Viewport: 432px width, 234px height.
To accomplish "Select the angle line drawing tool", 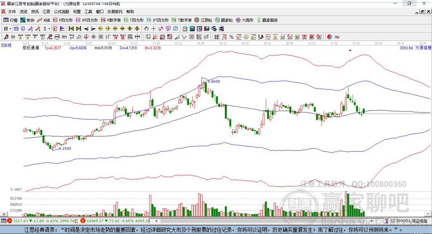I will click(x=177, y=37).
